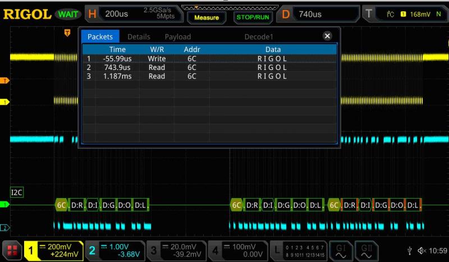
Task: Switch to the Payload tab
Action: pyautogui.click(x=177, y=36)
